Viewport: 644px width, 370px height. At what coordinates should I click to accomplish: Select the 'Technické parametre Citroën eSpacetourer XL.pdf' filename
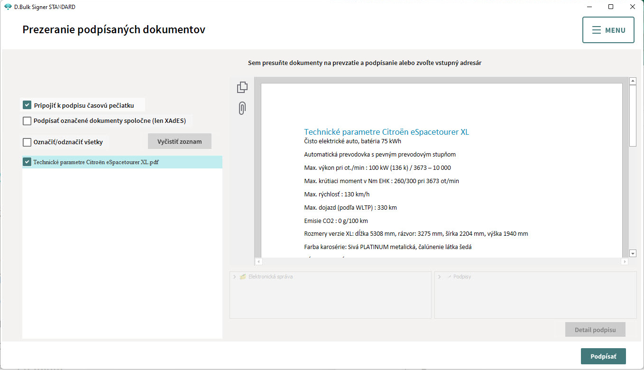point(96,162)
